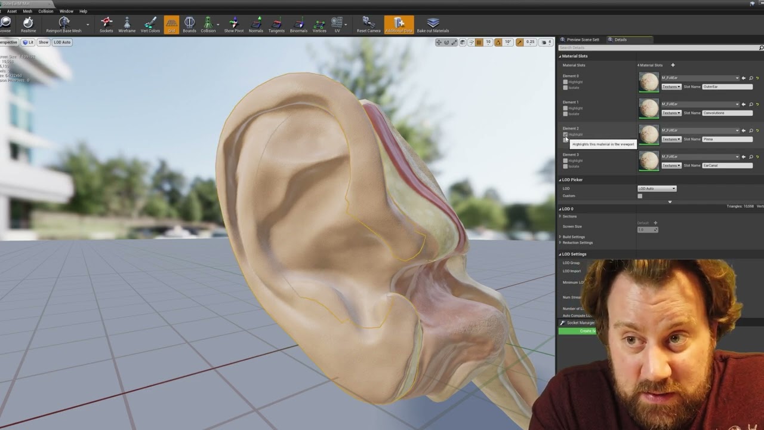The height and width of the screenshot is (430, 764).
Task: Toggle viewport coordinate system cube icon
Action: [463, 42]
